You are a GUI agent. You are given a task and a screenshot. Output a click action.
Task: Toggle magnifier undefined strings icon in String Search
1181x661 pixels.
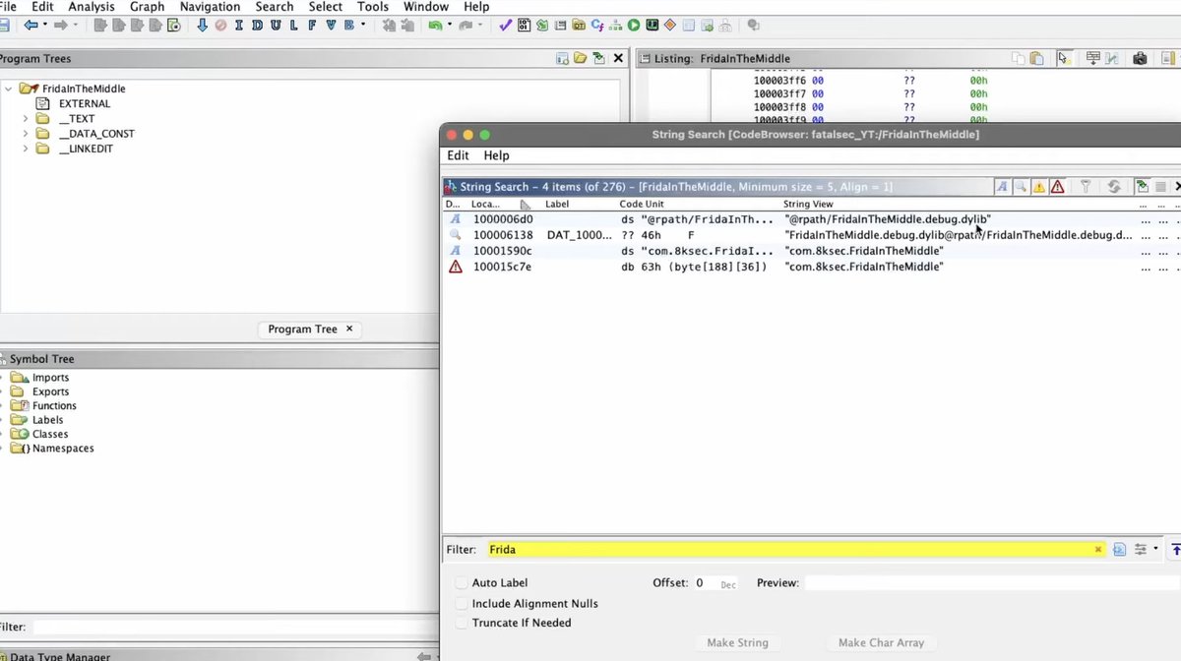click(x=1021, y=187)
